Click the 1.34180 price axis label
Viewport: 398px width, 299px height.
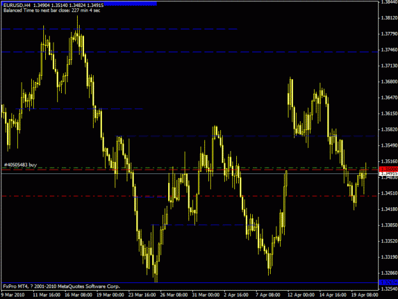[x=389, y=209]
